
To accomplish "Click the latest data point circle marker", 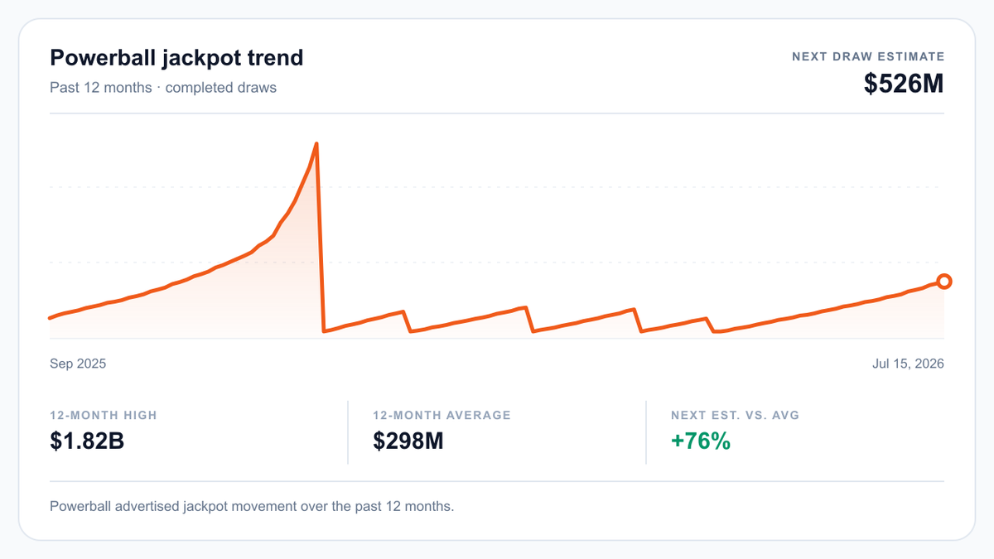I will pyautogui.click(x=943, y=282).
